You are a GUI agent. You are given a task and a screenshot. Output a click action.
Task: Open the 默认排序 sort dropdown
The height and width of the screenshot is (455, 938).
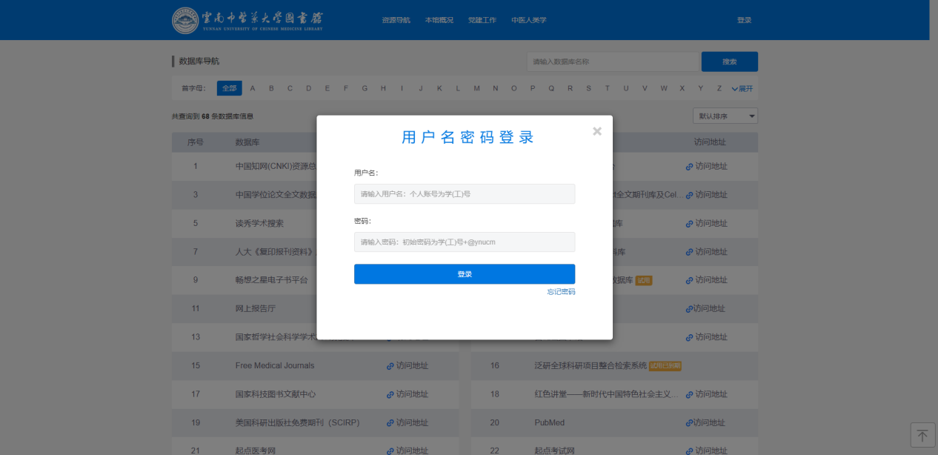click(x=725, y=116)
